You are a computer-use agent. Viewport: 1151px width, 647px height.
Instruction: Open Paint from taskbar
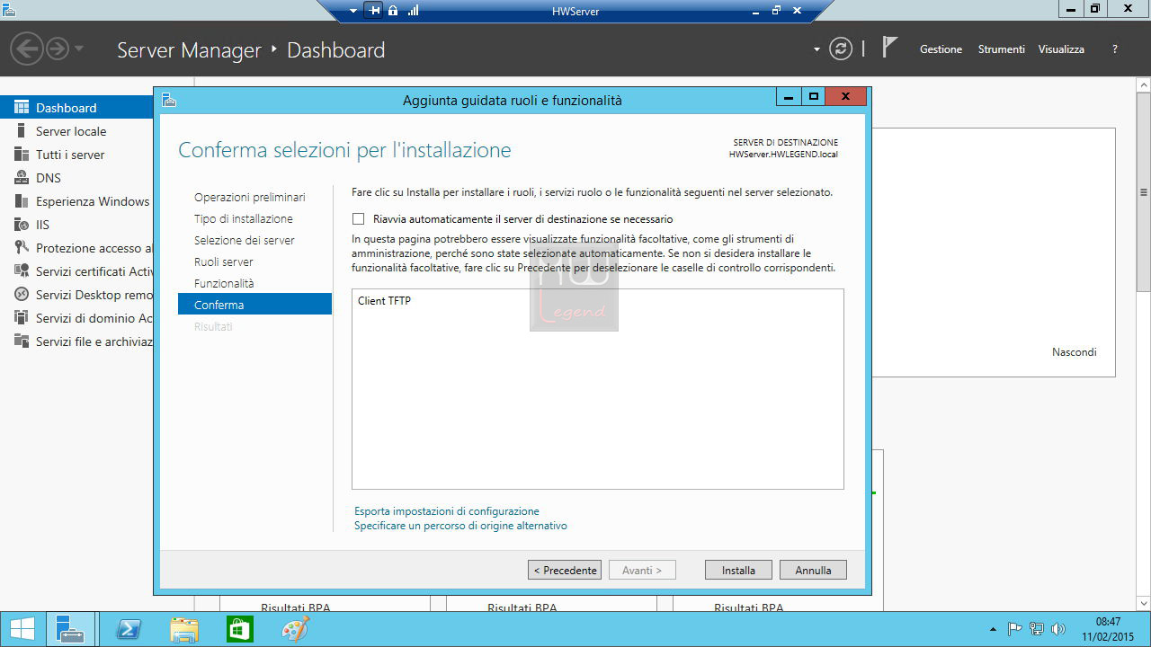295,630
